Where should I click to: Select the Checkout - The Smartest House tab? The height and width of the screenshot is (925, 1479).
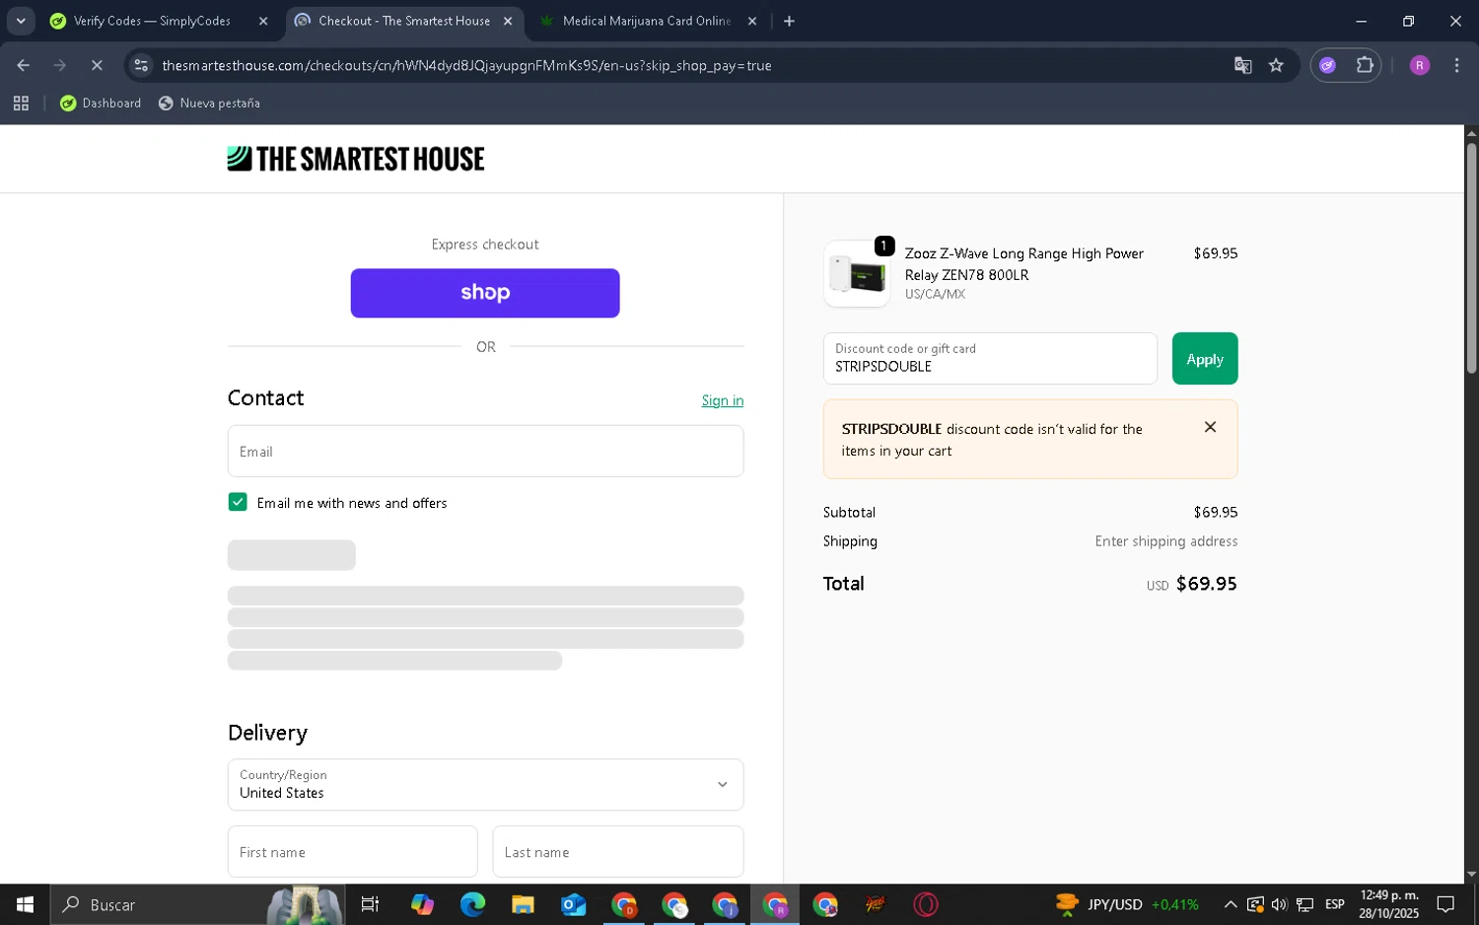[x=404, y=21]
